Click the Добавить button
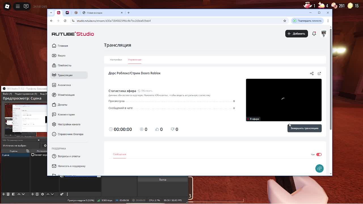This screenshot has width=363, height=204. coord(296,34)
